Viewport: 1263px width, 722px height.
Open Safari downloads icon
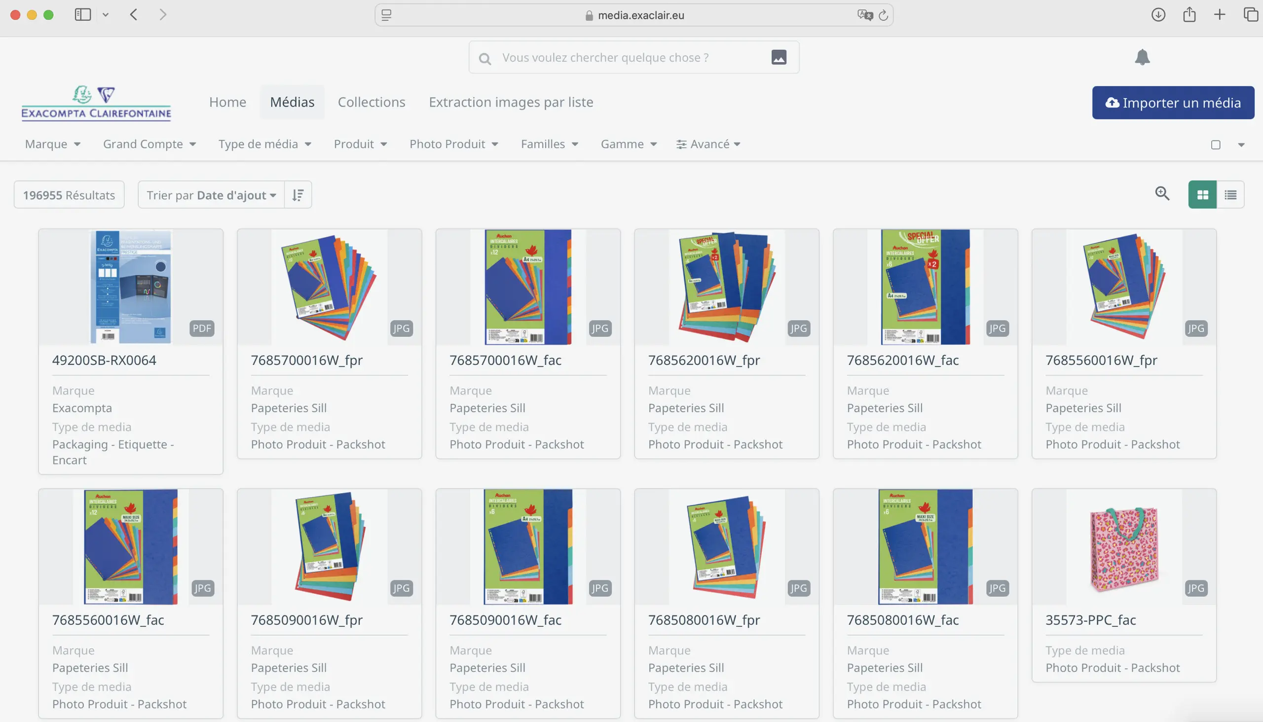tap(1158, 15)
